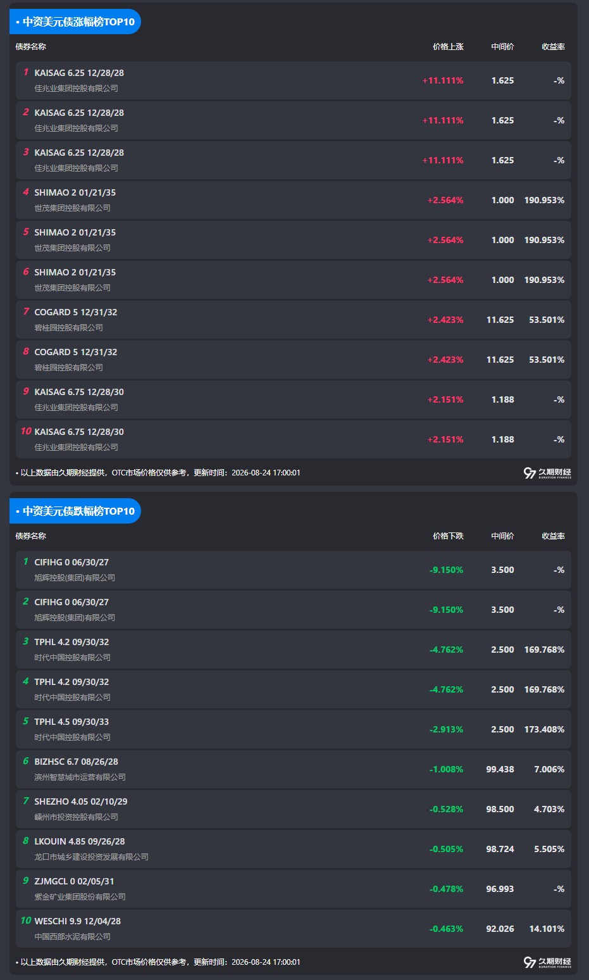Open losers rank 3 TPHL 4.2 09/30/32
Viewport: 589px width, 980px height.
click(294, 650)
